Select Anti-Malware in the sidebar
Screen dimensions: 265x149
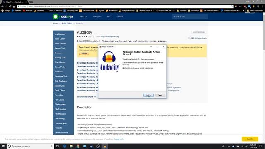point(60,34)
